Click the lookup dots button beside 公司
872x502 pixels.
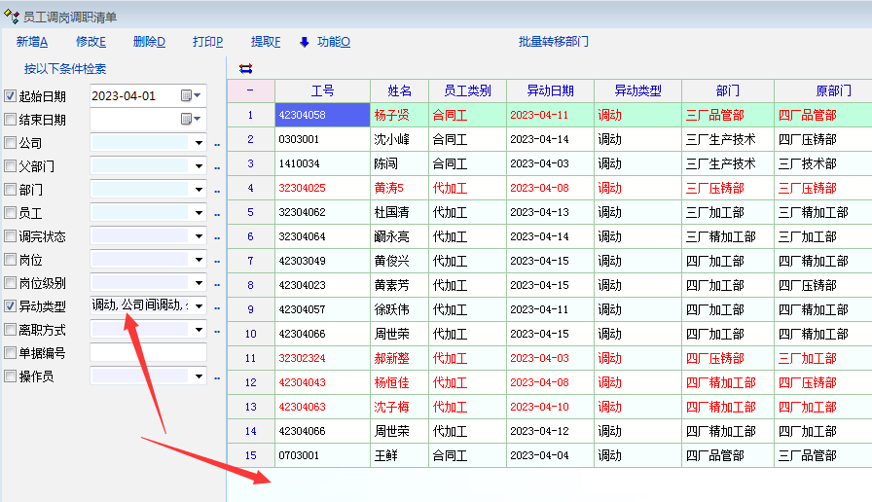[x=217, y=144]
